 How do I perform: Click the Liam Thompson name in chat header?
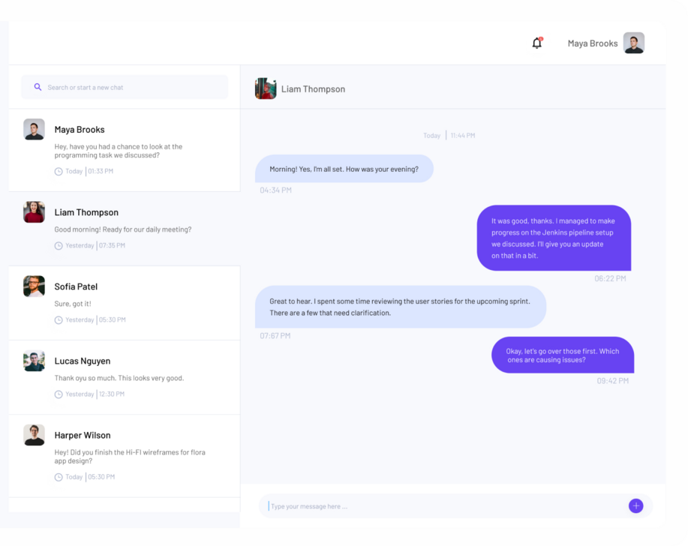(313, 89)
